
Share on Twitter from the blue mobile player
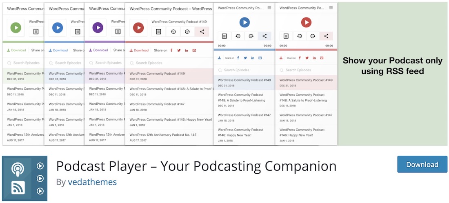[245, 58]
